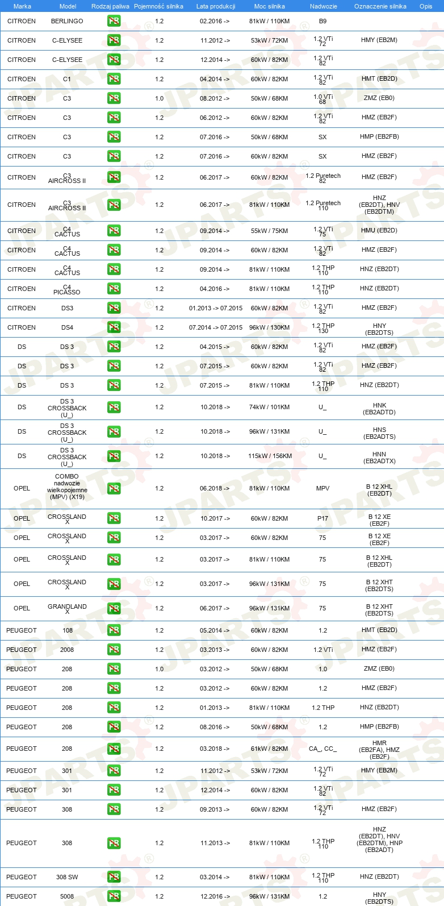Click the fuel icon in the C3 Aircross II 110KM row
The image size is (444, 906).
coord(114,205)
